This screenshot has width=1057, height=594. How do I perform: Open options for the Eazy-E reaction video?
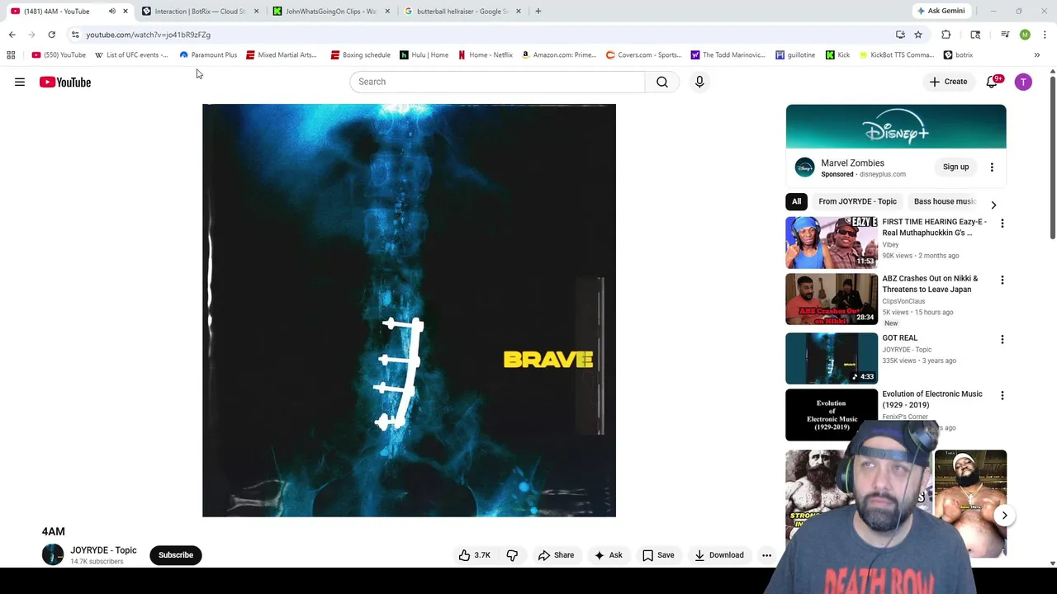point(1002,223)
